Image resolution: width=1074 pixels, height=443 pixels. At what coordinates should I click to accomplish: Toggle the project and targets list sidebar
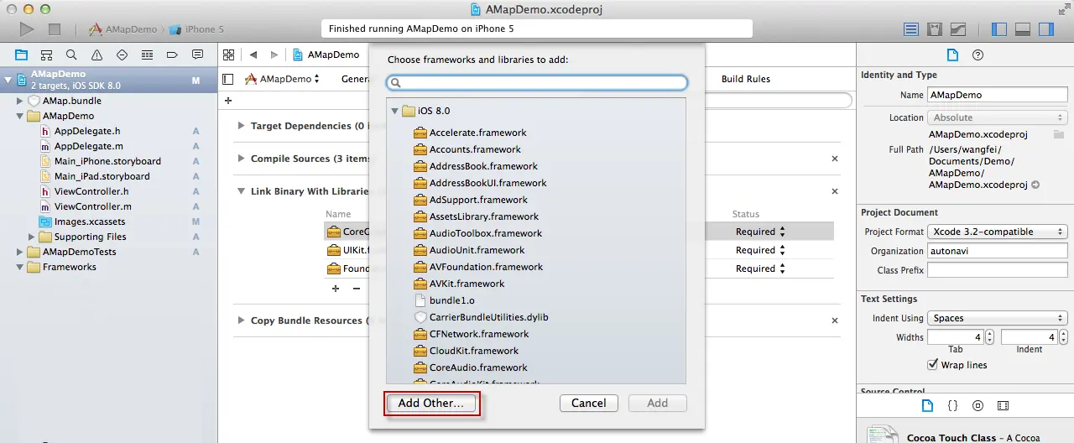click(228, 79)
